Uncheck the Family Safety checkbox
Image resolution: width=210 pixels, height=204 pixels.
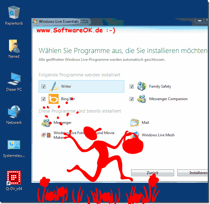(x=131, y=86)
